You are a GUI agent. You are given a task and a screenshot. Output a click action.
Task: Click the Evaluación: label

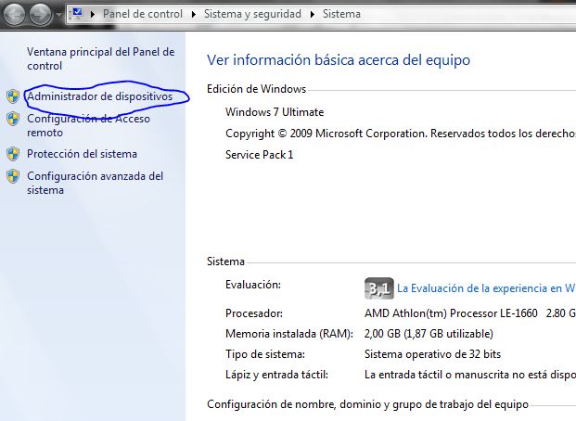(x=253, y=285)
